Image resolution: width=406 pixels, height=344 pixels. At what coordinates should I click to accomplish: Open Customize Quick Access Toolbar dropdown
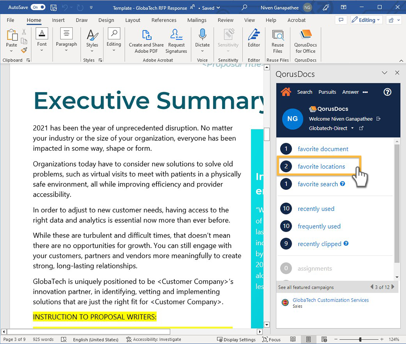pyautogui.click(x=91, y=7)
